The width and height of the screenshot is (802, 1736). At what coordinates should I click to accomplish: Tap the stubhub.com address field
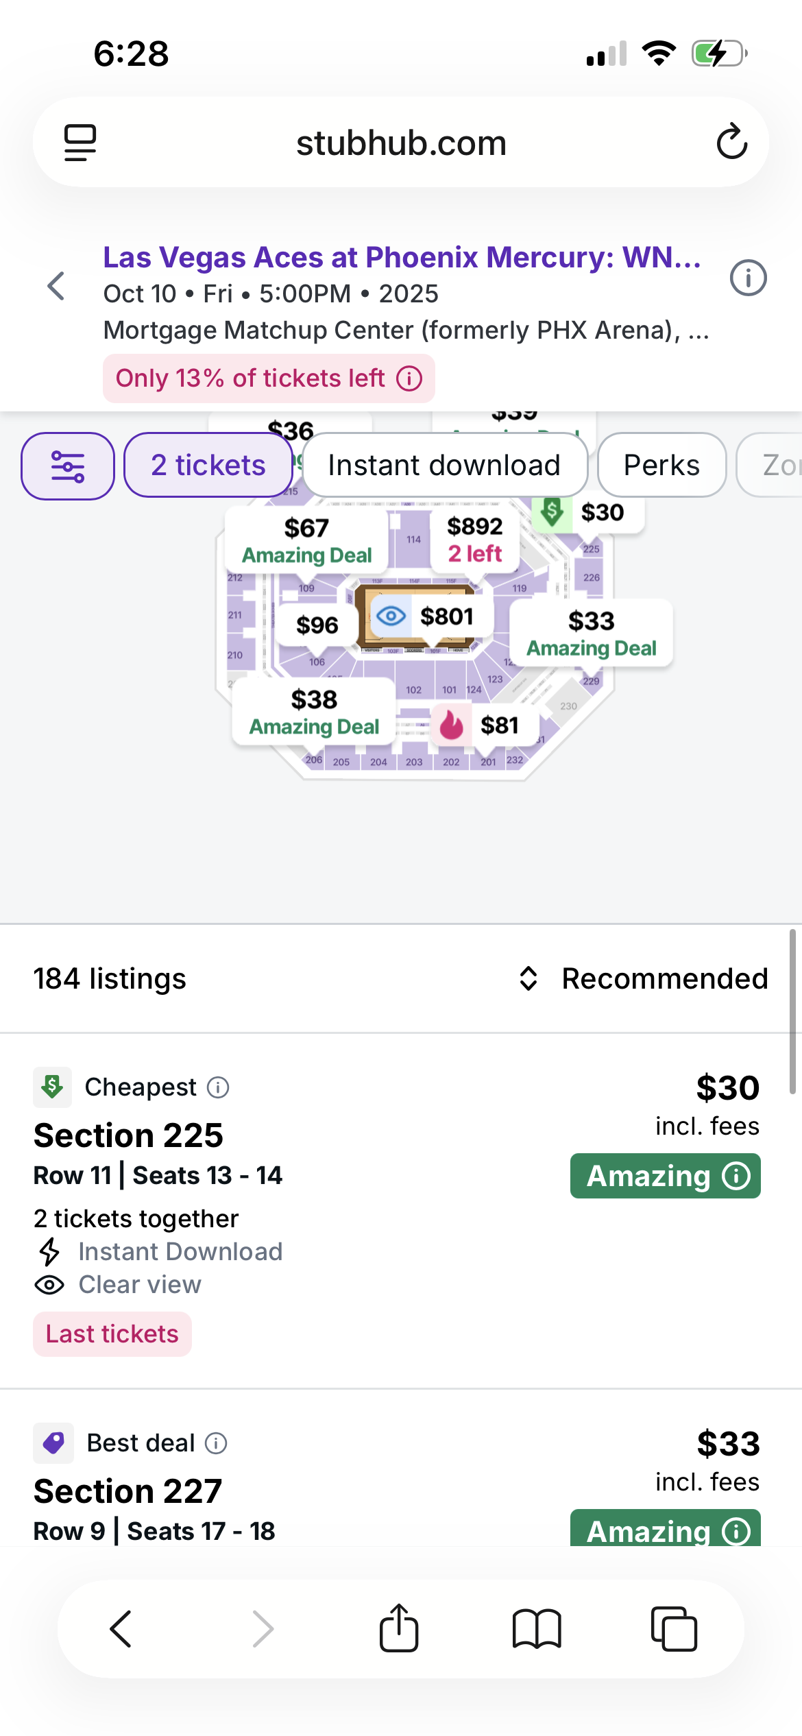click(x=401, y=143)
